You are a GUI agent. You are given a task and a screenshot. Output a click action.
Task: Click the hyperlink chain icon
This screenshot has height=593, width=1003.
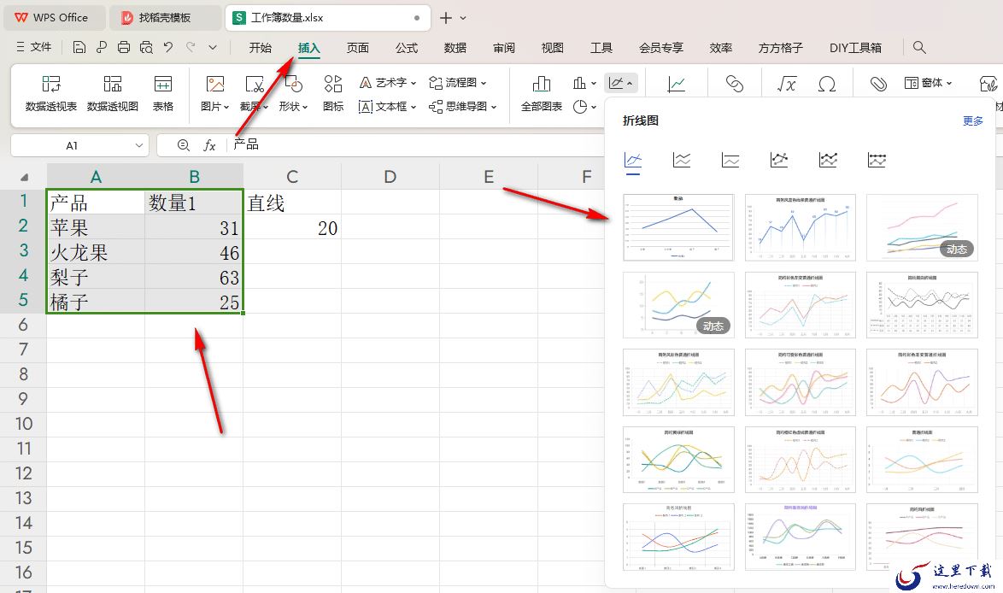(735, 84)
